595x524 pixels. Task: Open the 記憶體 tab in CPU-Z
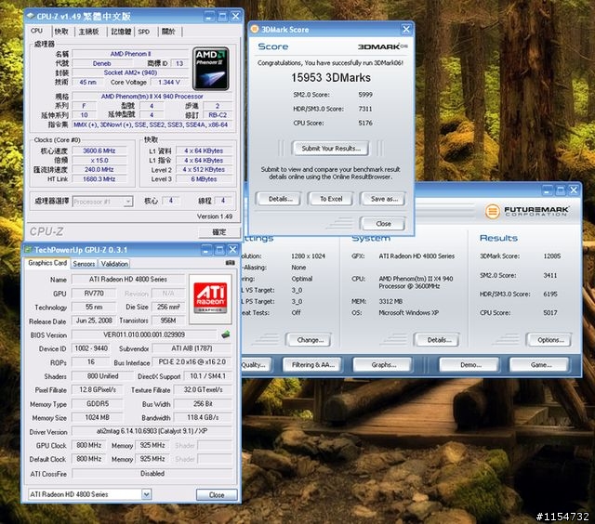121,32
